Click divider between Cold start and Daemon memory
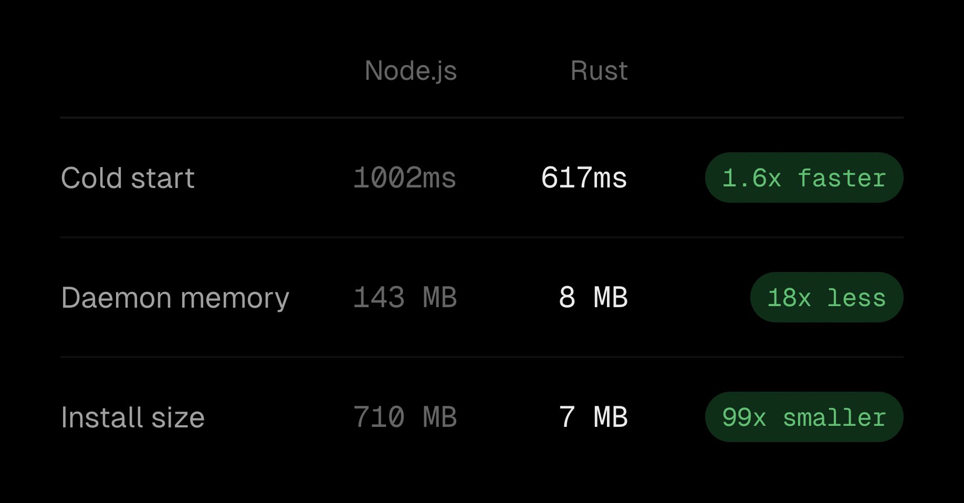Viewport: 964px width, 503px height. tap(481, 237)
